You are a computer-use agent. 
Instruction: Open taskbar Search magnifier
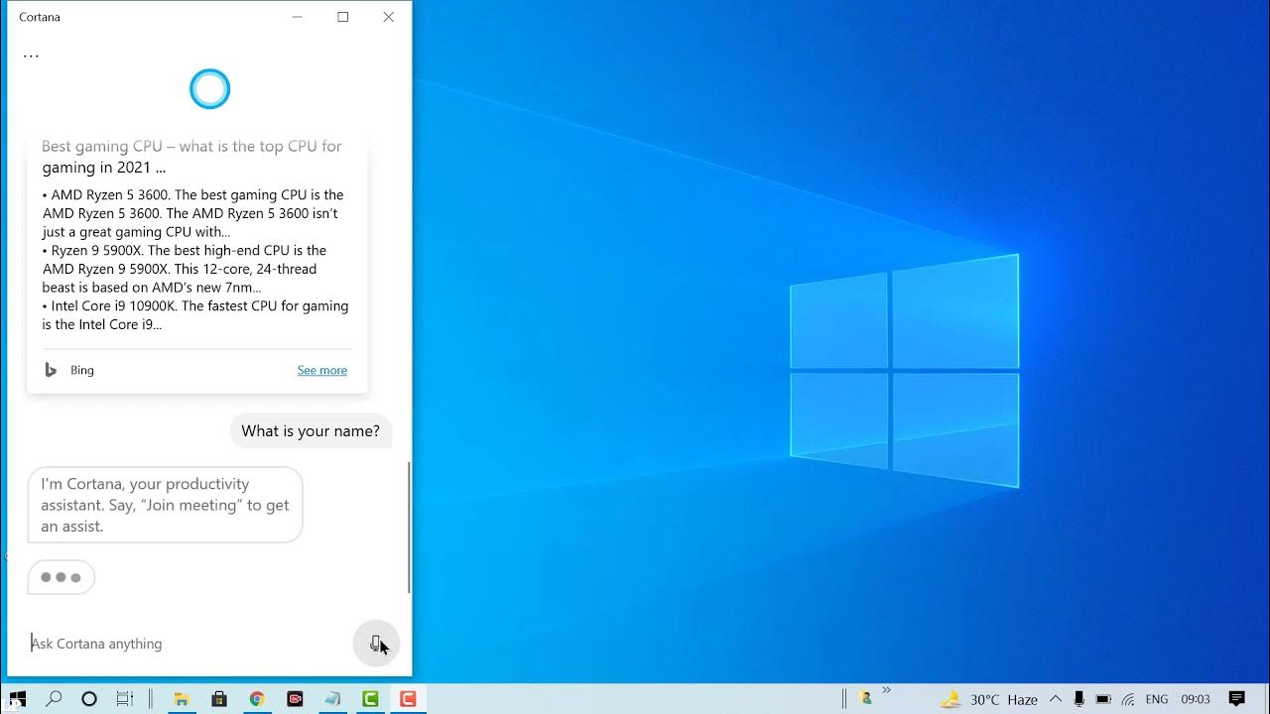pos(54,699)
